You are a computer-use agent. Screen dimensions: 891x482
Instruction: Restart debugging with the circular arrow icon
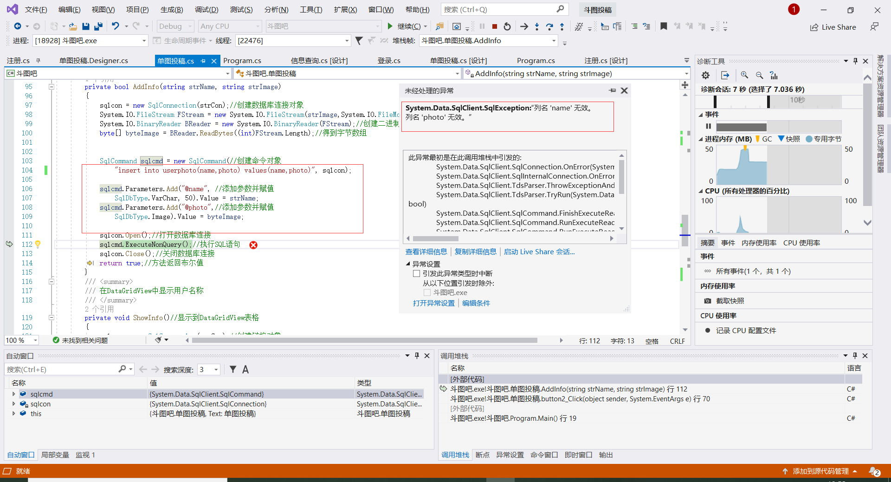click(507, 26)
